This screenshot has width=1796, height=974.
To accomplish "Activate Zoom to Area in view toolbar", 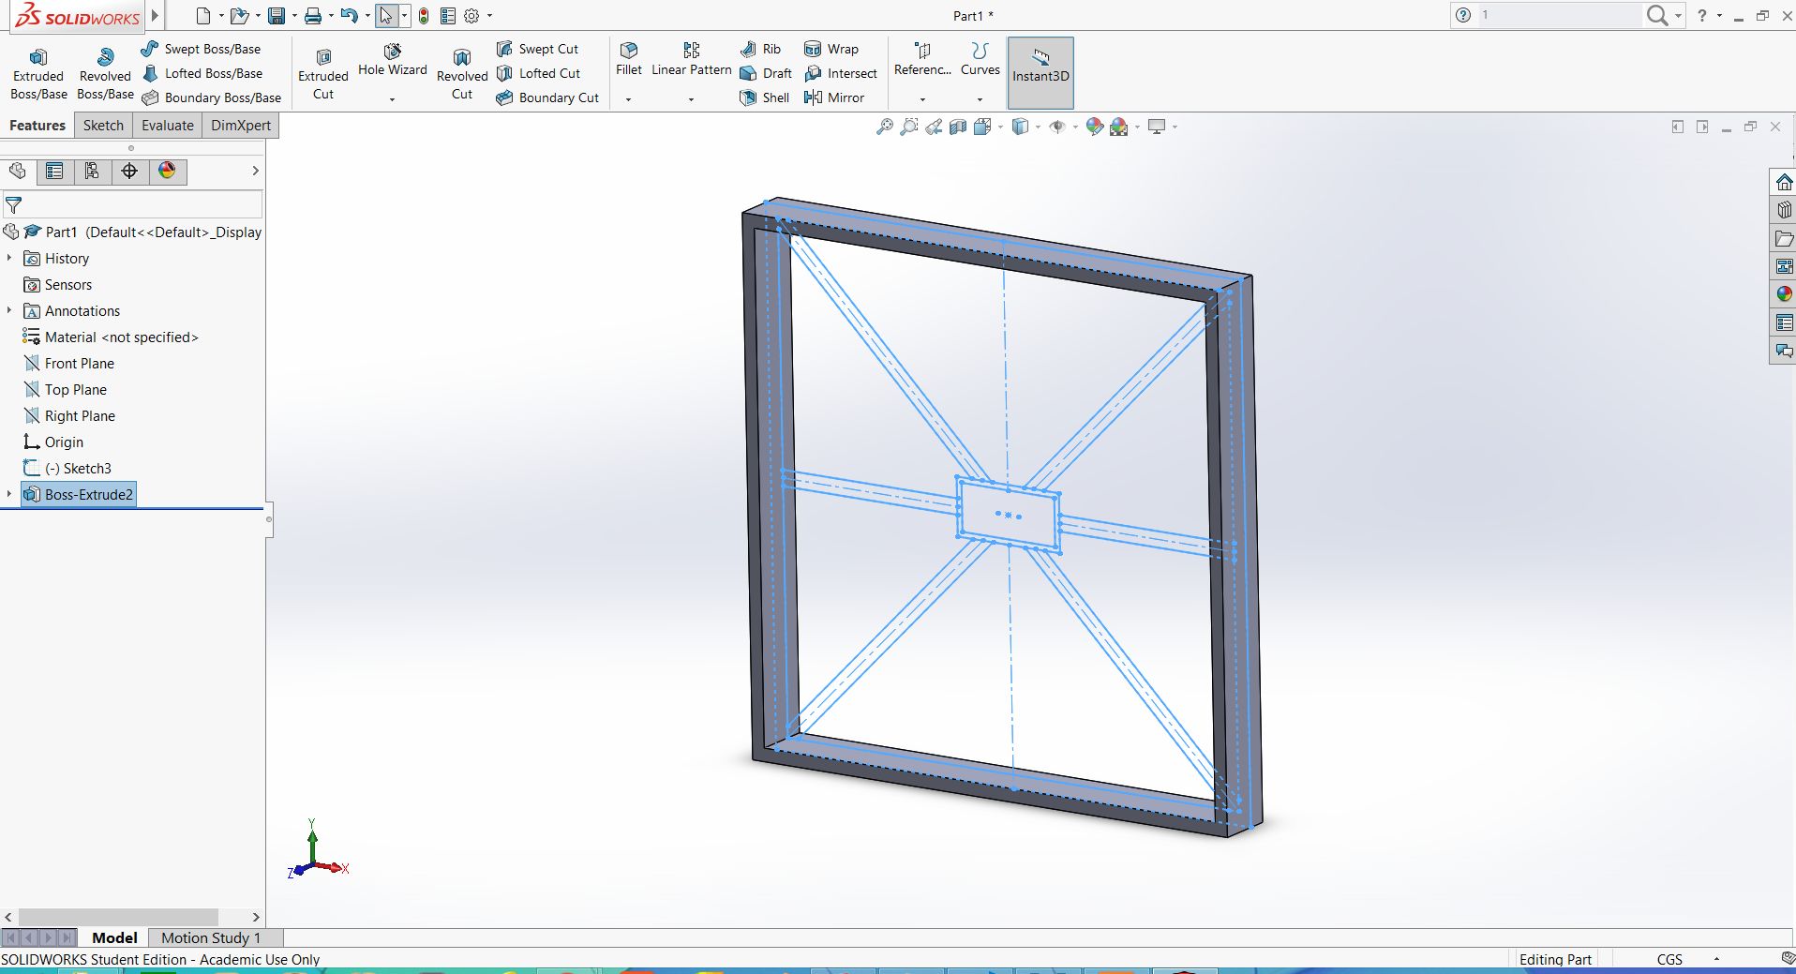I will pos(908,127).
